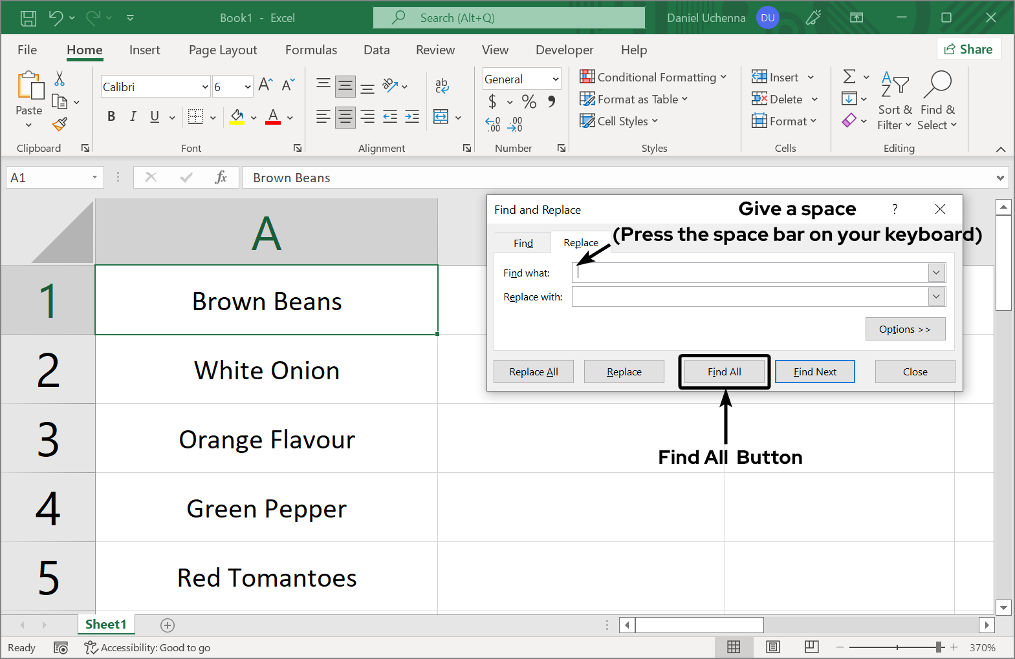Click the Wrap Text icon
The height and width of the screenshot is (659, 1015).
442,85
